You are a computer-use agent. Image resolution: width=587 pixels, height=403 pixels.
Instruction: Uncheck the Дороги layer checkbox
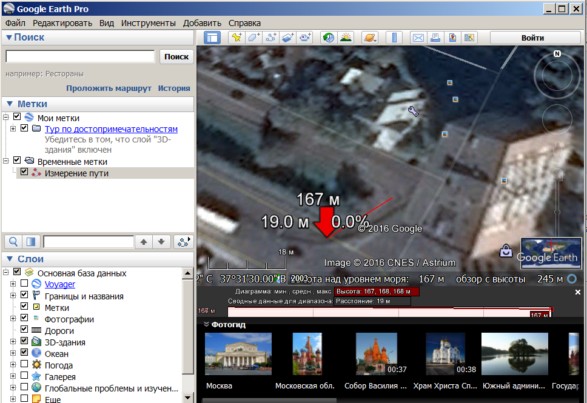(x=24, y=330)
